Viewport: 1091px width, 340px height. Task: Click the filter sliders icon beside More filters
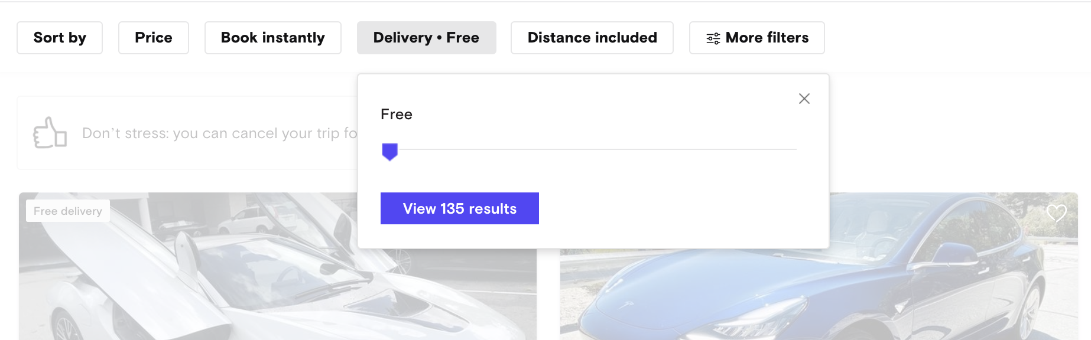[x=714, y=37]
